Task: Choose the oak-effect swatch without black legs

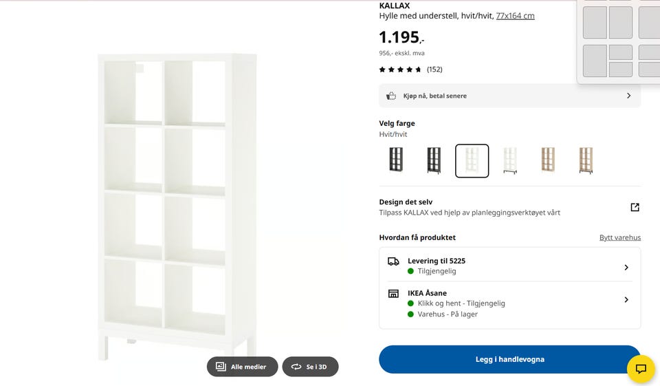Action: tap(548, 160)
